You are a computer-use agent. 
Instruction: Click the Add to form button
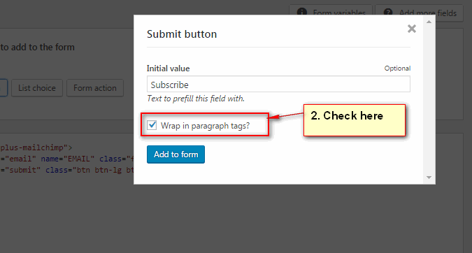176,154
